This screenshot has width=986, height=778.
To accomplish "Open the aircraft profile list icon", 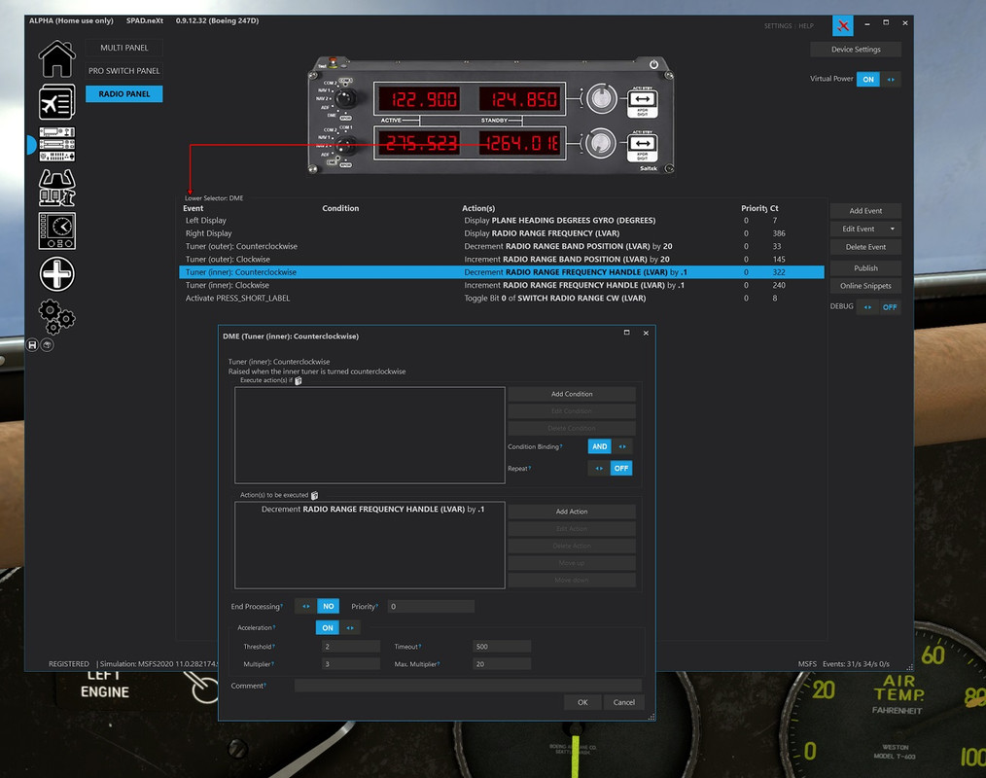I will point(56,102).
